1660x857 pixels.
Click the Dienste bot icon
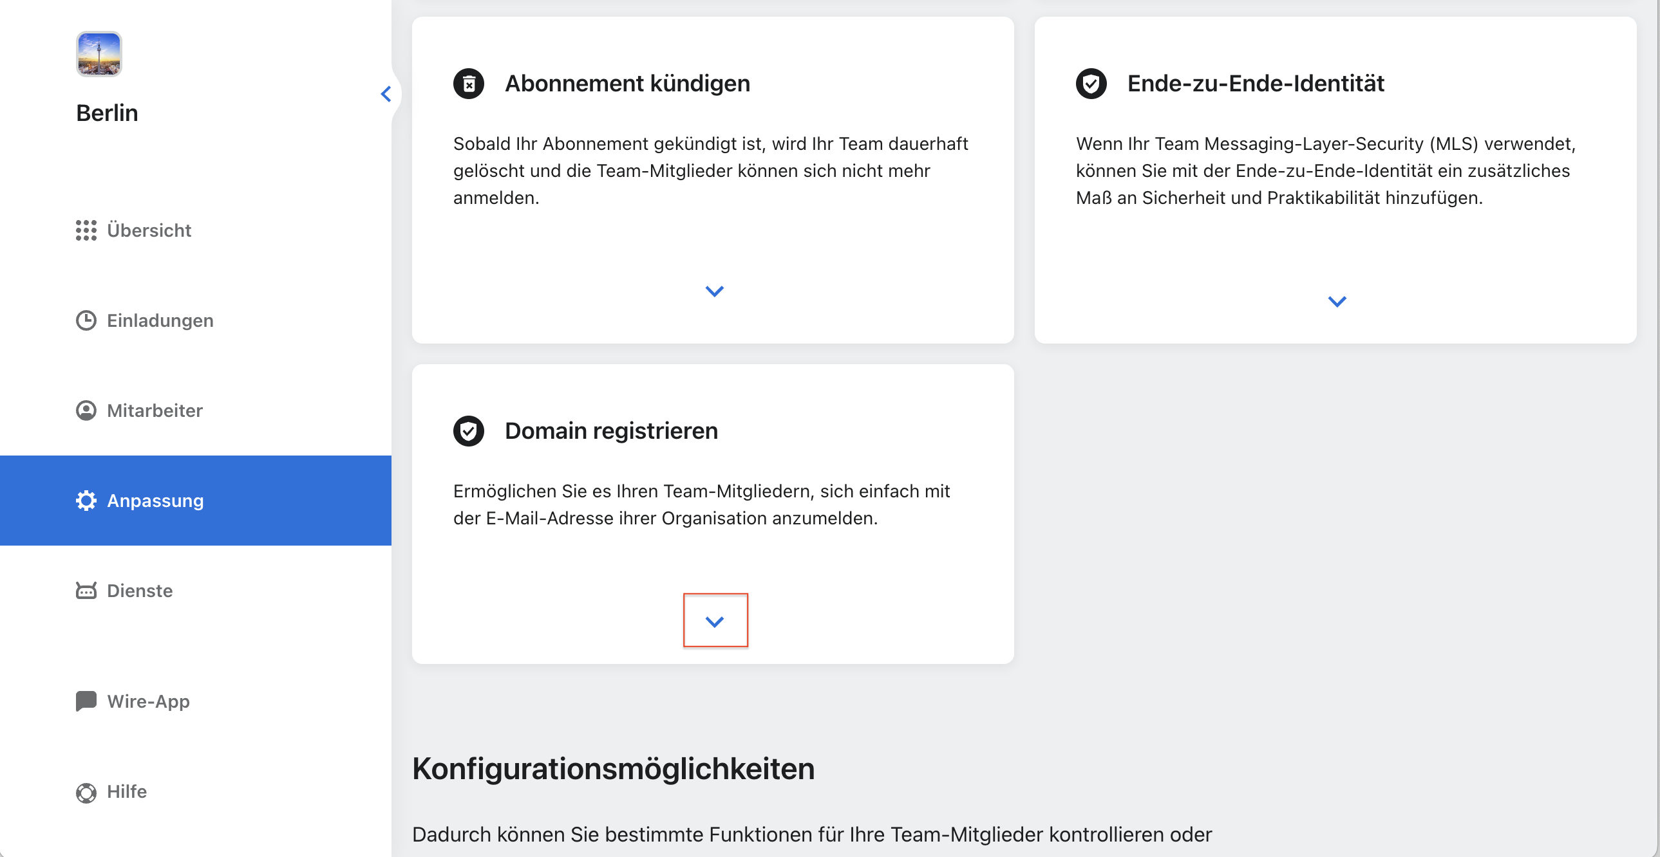click(86, 591)
